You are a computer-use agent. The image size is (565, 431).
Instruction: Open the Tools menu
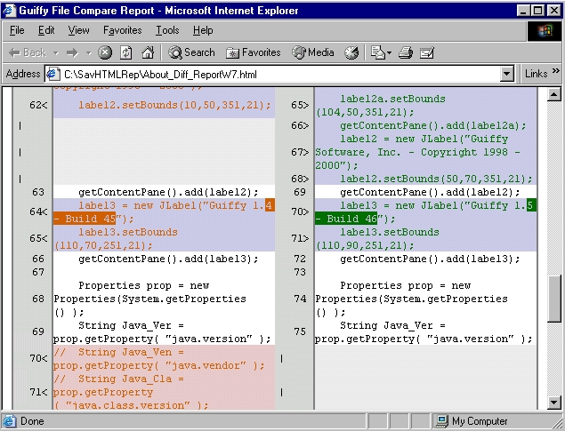(x=167, y=30)
